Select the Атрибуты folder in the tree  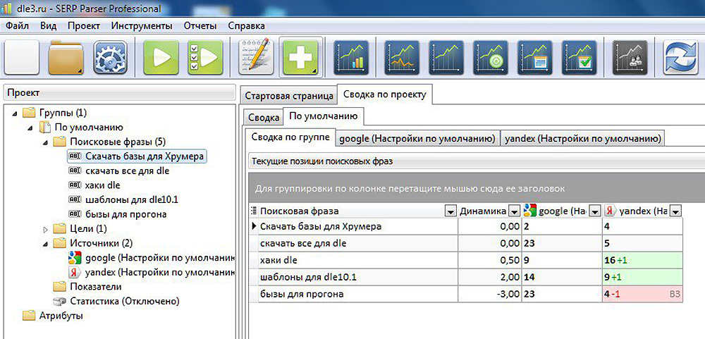click(x=54, y=315)
